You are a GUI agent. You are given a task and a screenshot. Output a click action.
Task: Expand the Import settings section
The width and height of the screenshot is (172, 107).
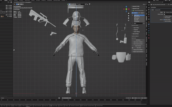(x=136, y=32)
